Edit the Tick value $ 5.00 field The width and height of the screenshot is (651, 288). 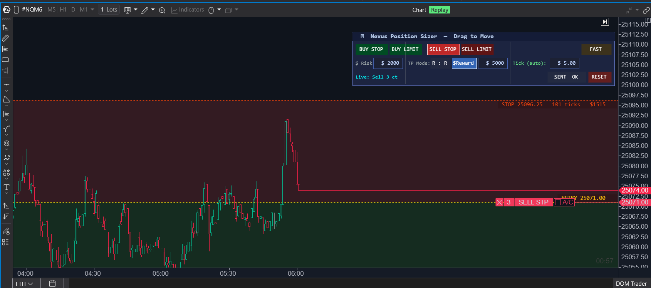pyautogui.click(x=564, y=63)
